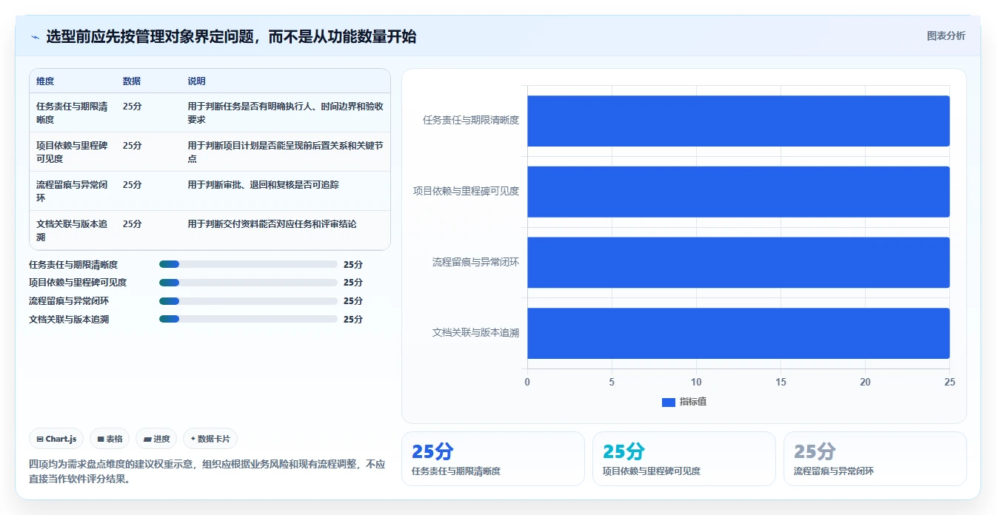Click the 流程留痕与异常闭环 table cell
The width and height of the screenshot is (996, 515).
(x=73, y=192)
